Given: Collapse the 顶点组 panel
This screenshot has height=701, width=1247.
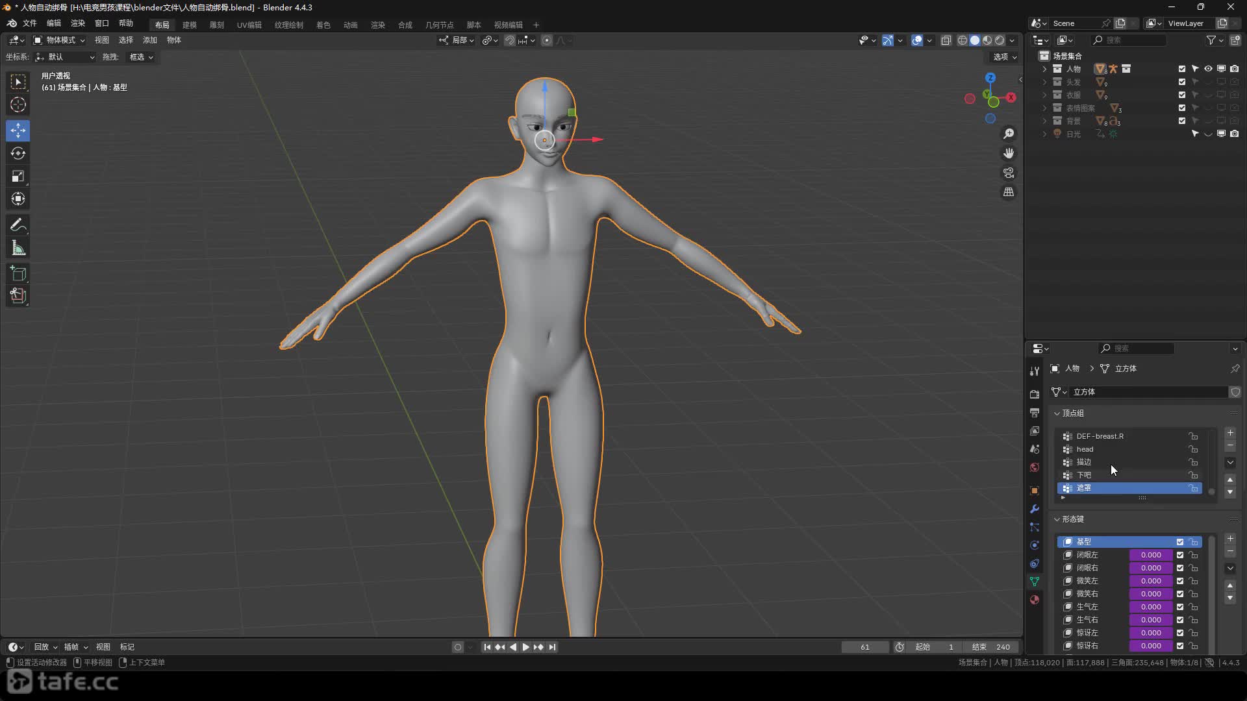Looking at the screenshot, I should [x=1072, y=413].
